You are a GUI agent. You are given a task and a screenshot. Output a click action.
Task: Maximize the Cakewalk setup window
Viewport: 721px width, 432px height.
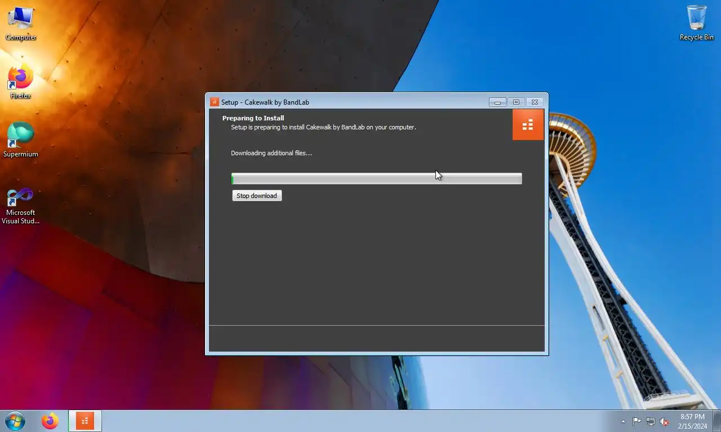[x=516, y=102]
